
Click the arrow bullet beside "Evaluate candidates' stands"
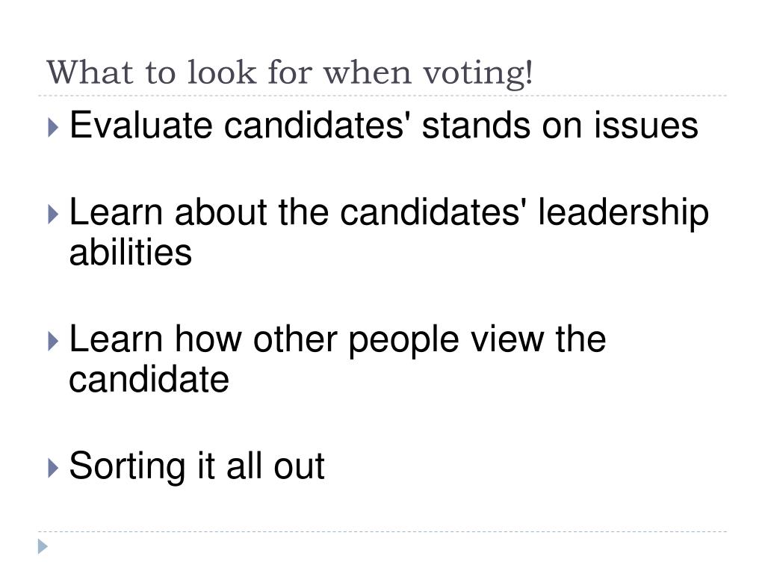[54, 127]
